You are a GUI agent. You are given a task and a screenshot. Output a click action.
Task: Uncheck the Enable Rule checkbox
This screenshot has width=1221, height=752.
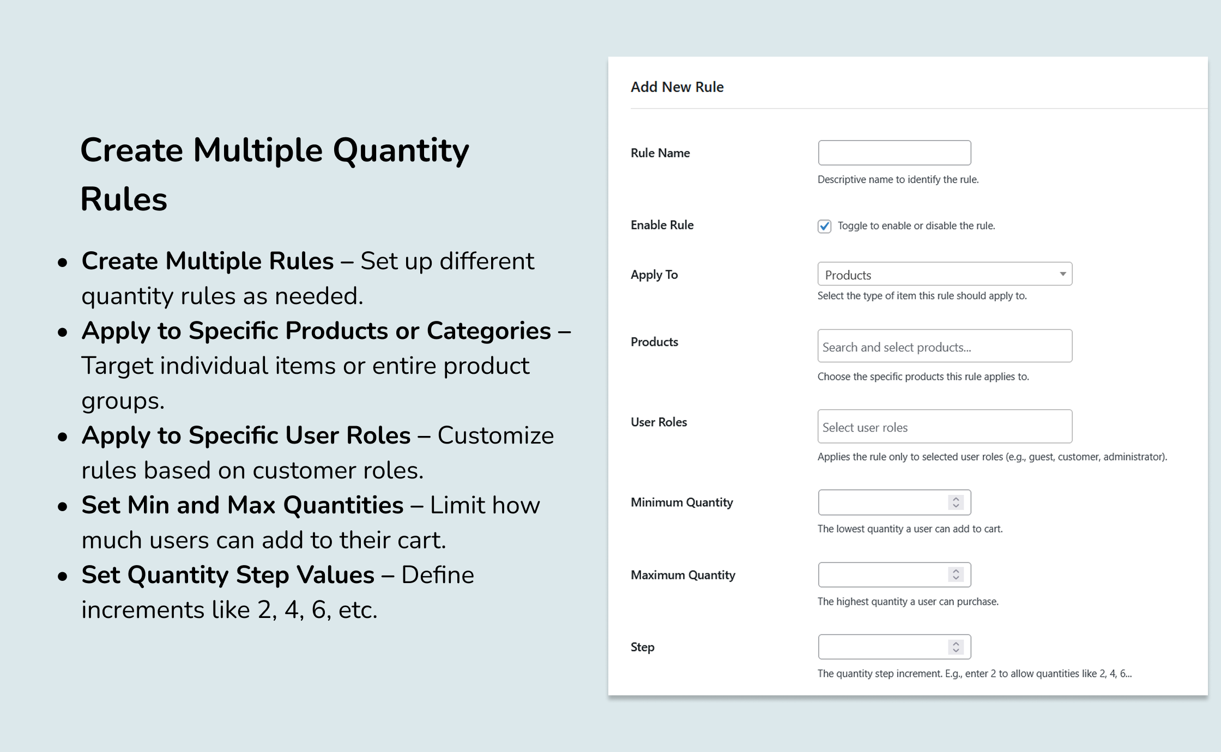(824, 226)
